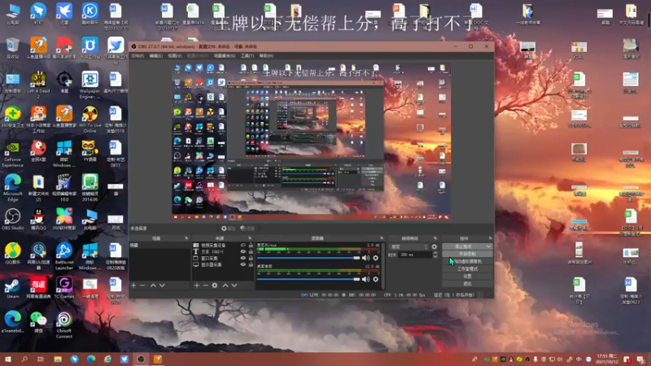Toggle lock on window capture source
This screenshot has height=366, width=651.
pyautogui.click(x=251, y=258)
